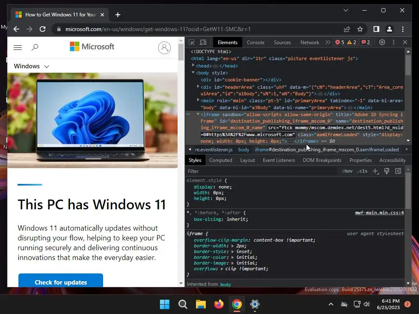Open the Layout tab
The image size is (419, 314).
(x=248, y=160)
